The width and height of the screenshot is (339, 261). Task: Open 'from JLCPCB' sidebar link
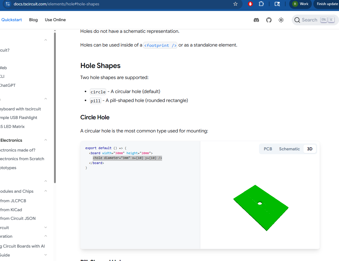point(13,201)
